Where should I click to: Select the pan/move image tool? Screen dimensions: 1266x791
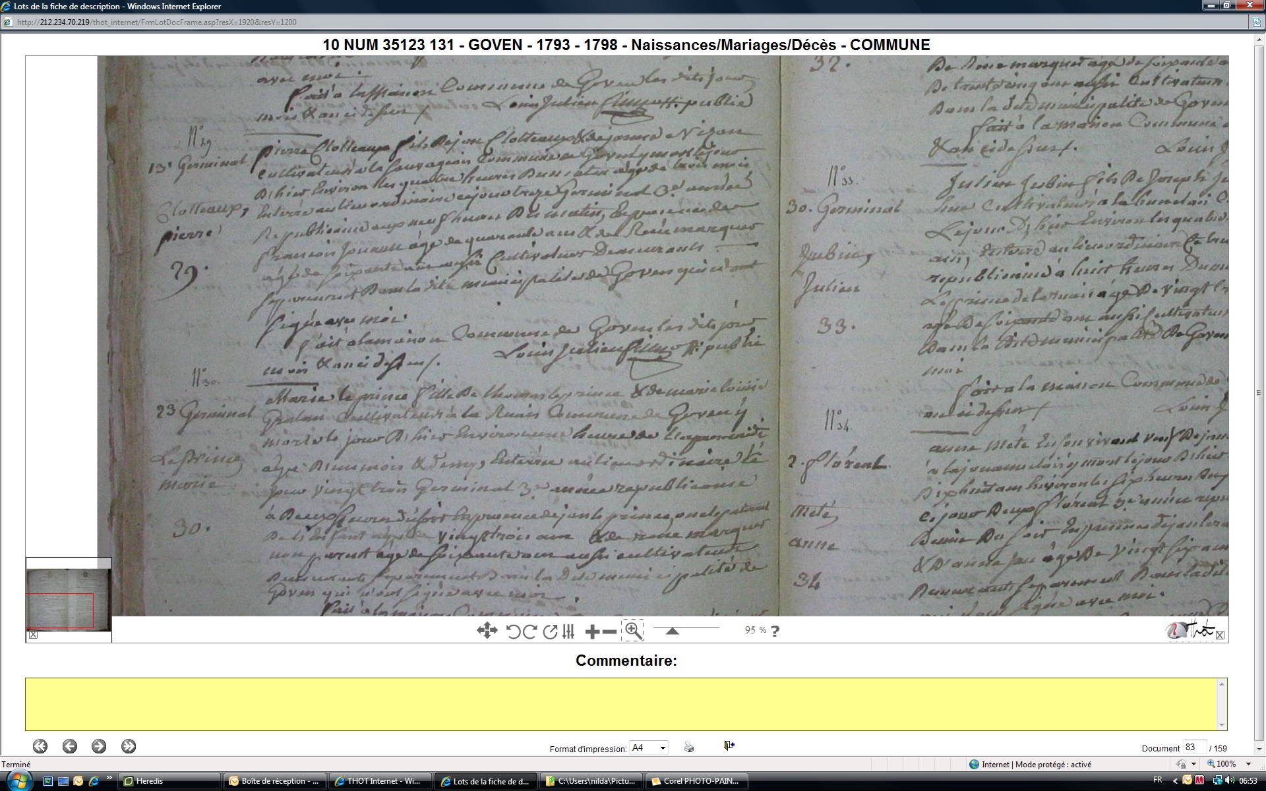point(487,631)
